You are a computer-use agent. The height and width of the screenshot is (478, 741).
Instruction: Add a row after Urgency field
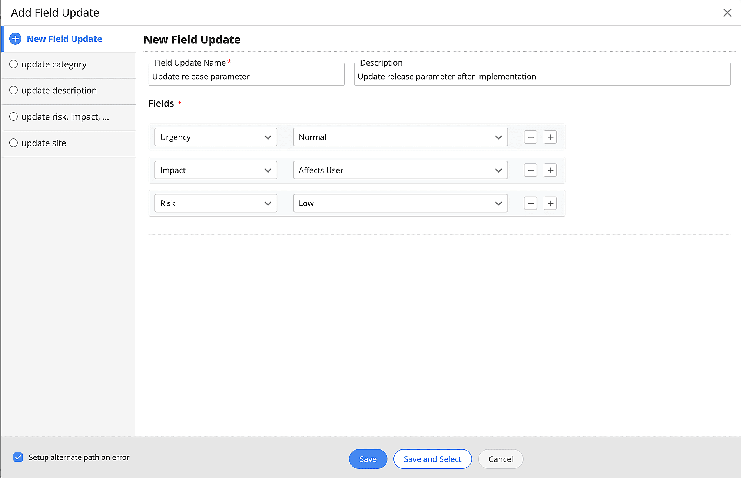coord(550,137)
